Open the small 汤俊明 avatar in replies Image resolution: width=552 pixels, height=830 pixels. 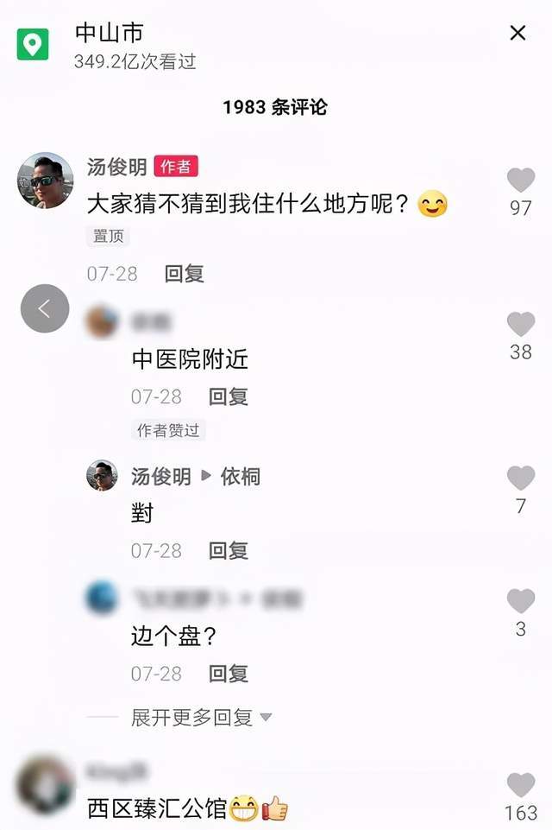coord(102,475)
